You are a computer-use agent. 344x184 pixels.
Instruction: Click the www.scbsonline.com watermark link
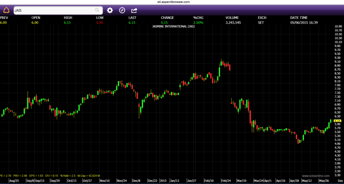pyautogui.click(x=315, y=175)
